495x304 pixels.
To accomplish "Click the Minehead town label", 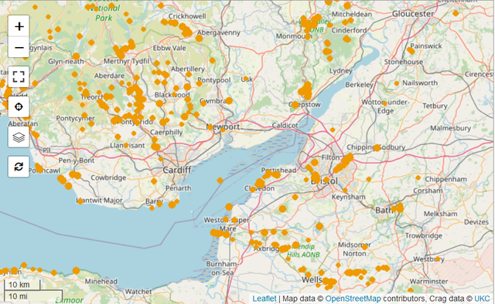I will [x=101, y=282].
